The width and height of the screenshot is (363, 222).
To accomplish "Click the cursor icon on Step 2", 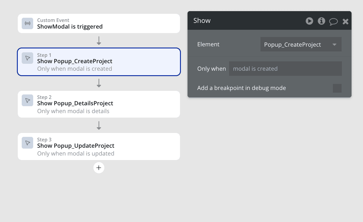I will (x=27, y=100).
